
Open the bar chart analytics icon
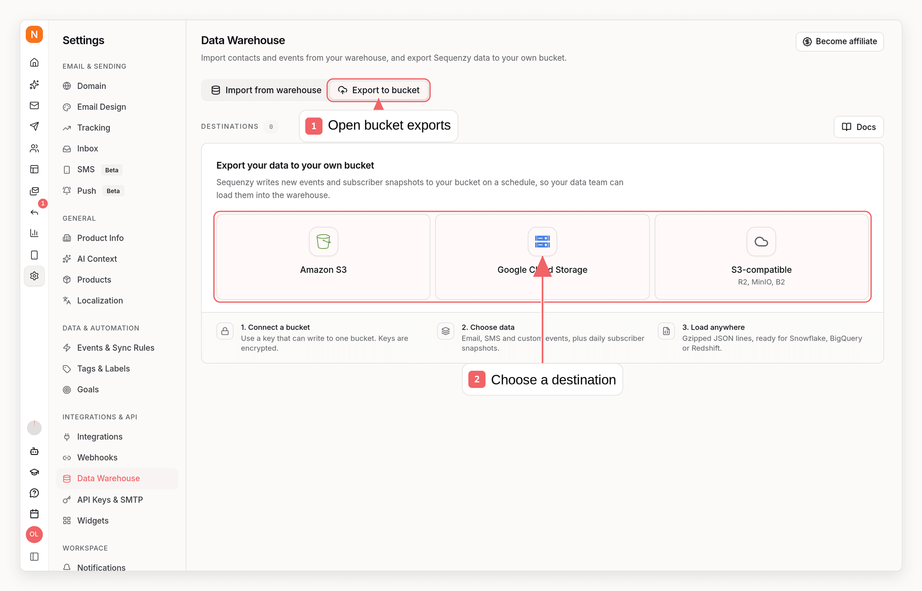tap(34, 233)
